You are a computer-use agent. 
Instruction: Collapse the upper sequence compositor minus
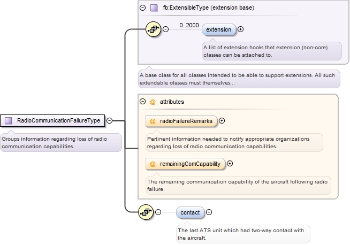[165, 29]
